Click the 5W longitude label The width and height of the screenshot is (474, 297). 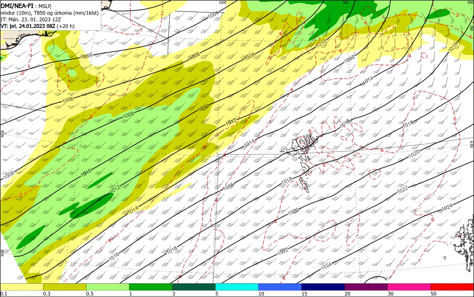point(346,2)
